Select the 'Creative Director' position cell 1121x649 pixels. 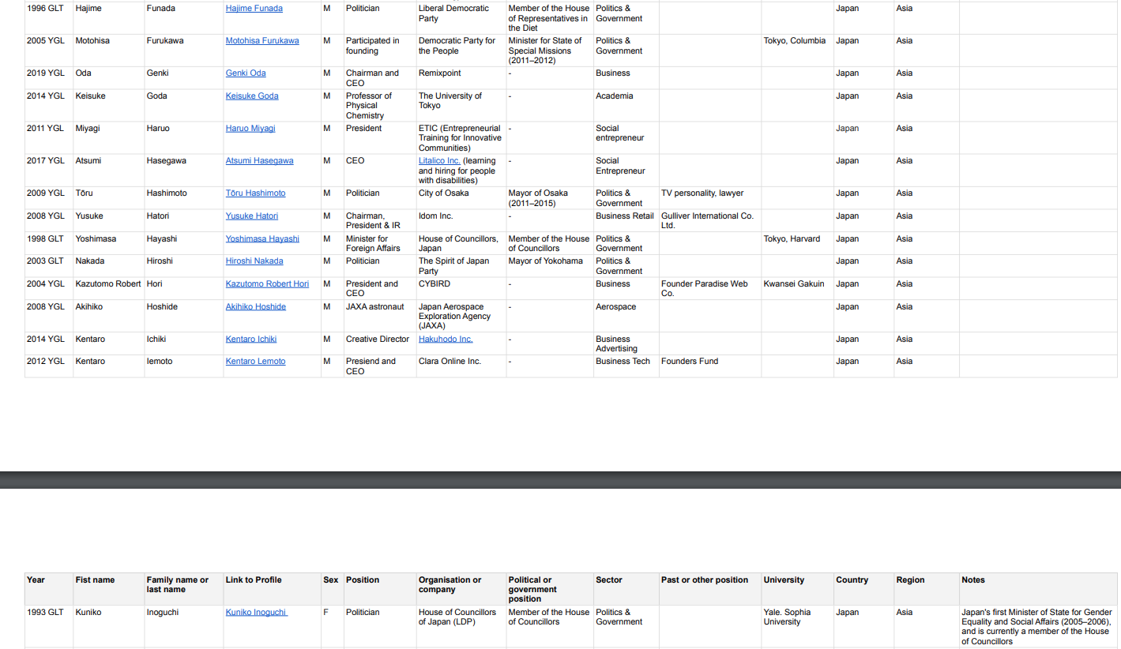[x=380, y=343]
